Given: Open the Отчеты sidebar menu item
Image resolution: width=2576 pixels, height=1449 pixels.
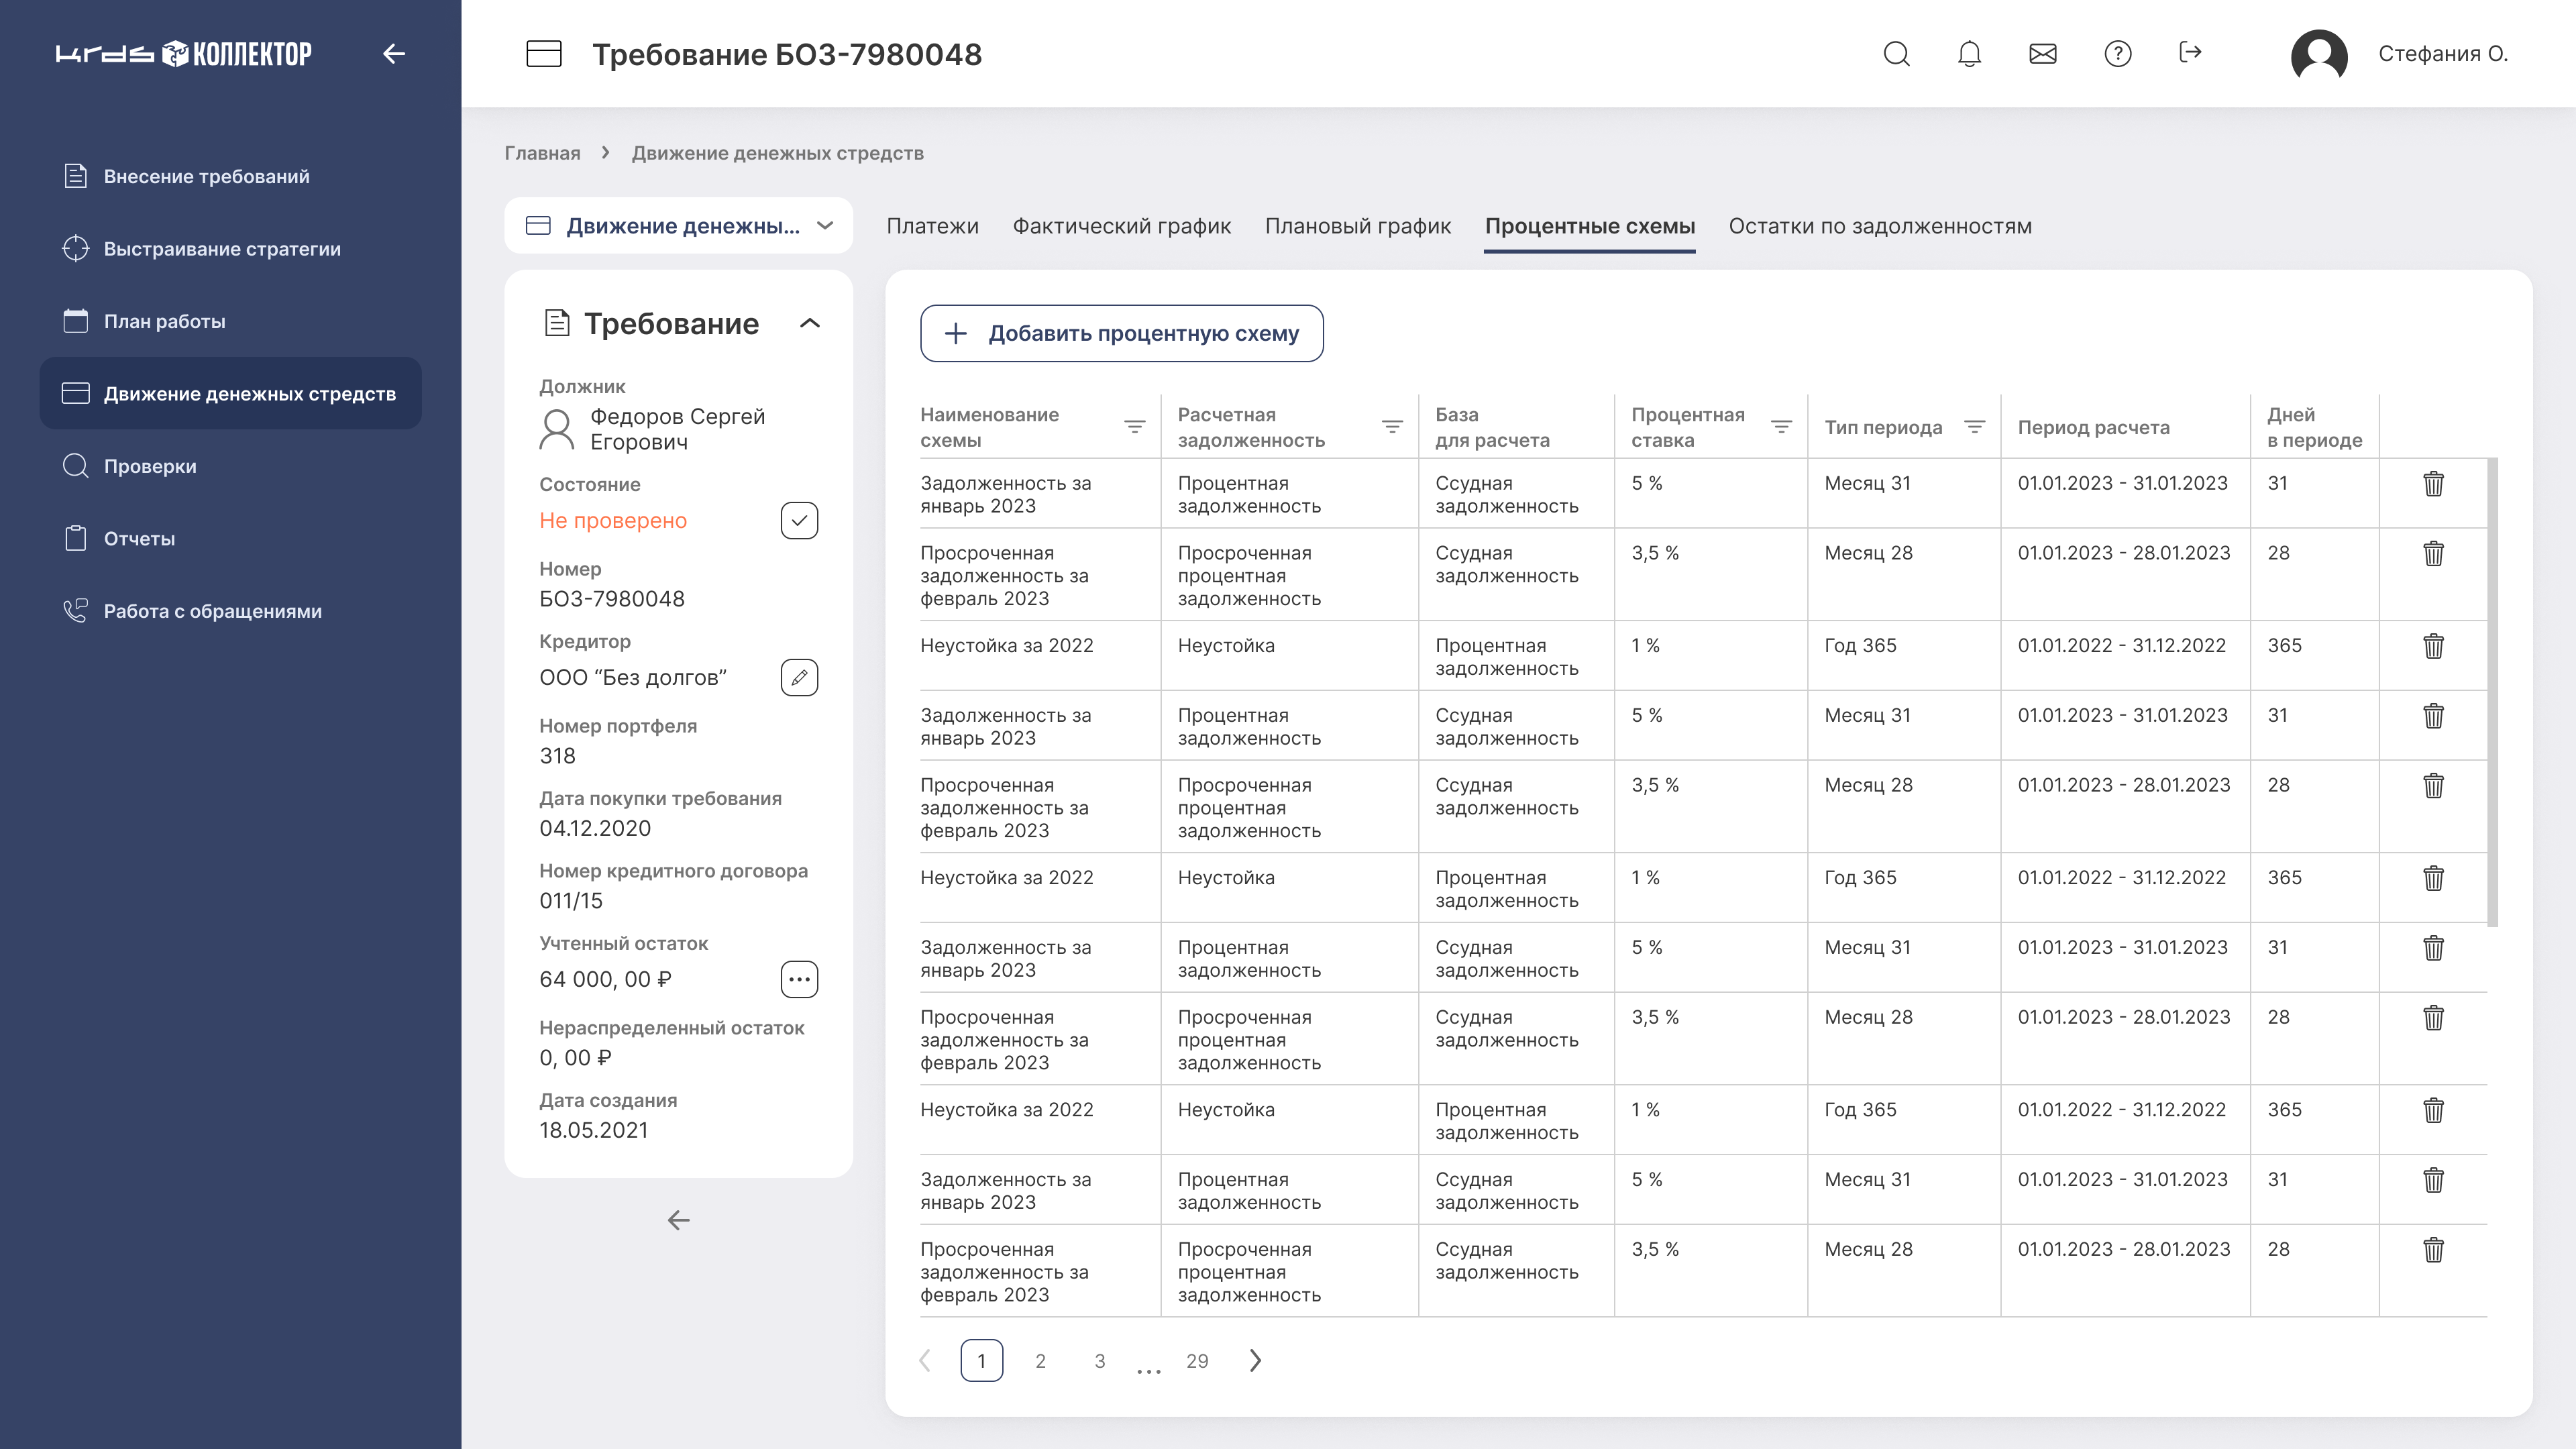Looking at the screenshot, I should [139, 539].
